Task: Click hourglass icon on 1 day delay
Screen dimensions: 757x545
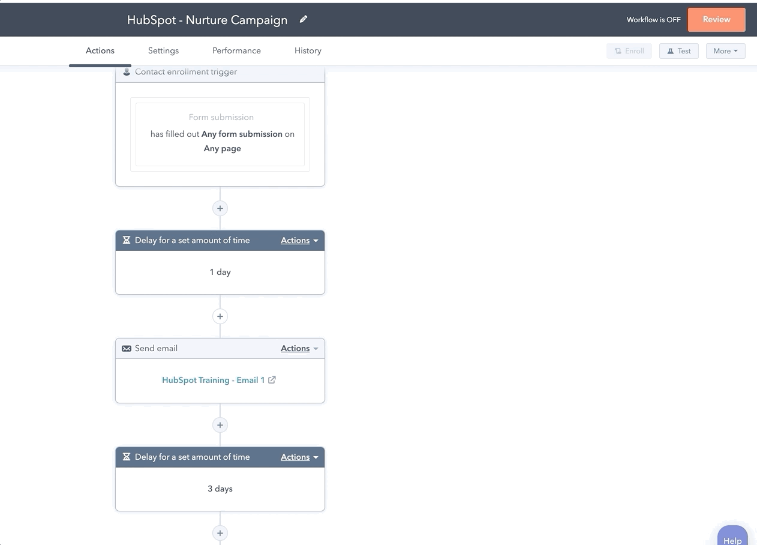Action: [x=127, y=240]
